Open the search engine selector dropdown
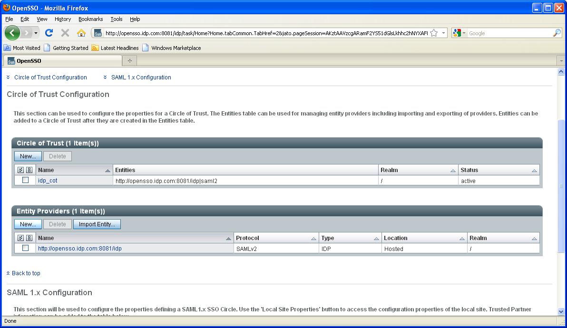This screenshot has width=567, height=328. click(x=464, y=33)
